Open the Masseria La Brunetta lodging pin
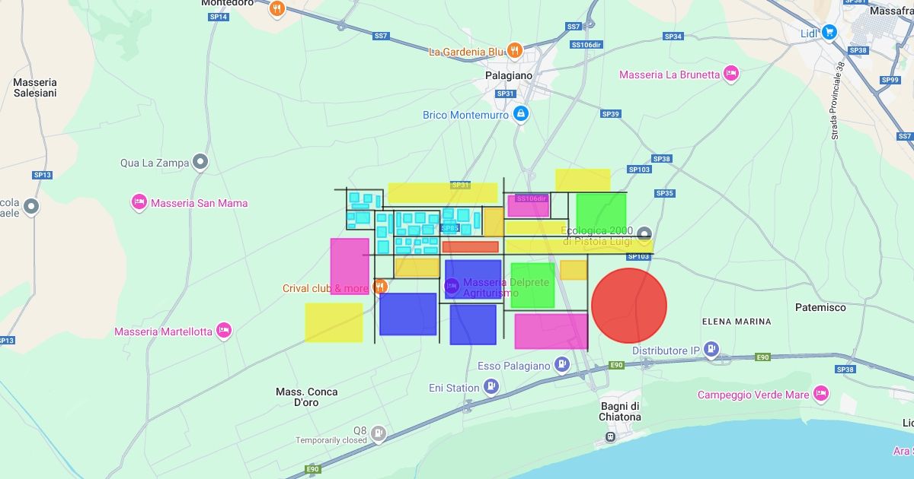 coord(730,75)
